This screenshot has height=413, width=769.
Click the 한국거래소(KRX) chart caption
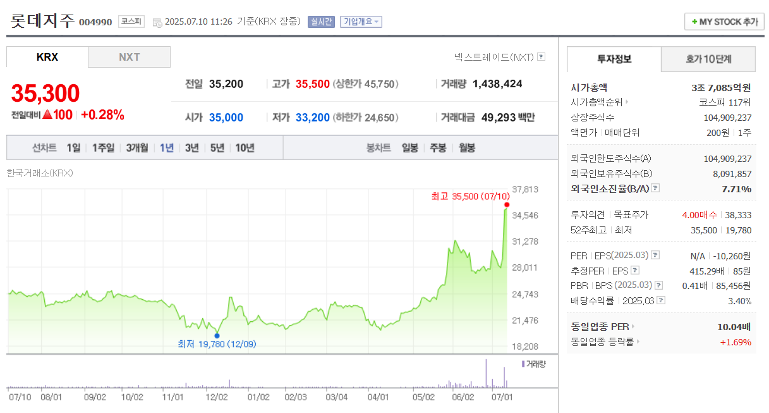tap(40, 172)
